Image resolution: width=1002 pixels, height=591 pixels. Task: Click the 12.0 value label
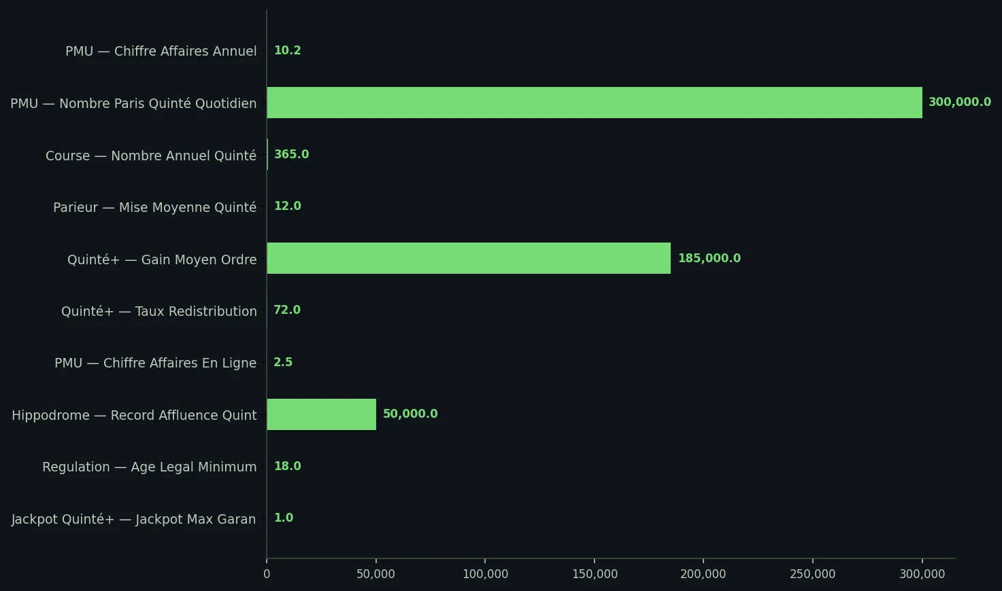tap(288, 206)
